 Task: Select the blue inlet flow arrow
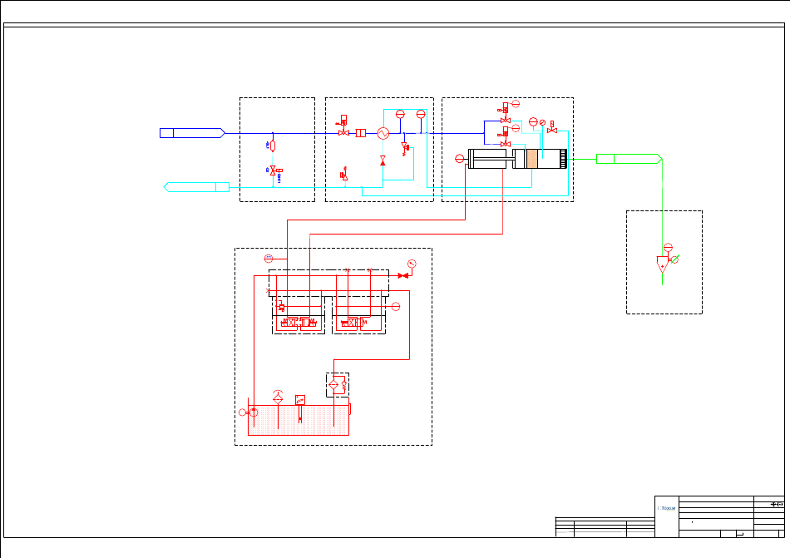pyautogui.click(x=192, y=133)
